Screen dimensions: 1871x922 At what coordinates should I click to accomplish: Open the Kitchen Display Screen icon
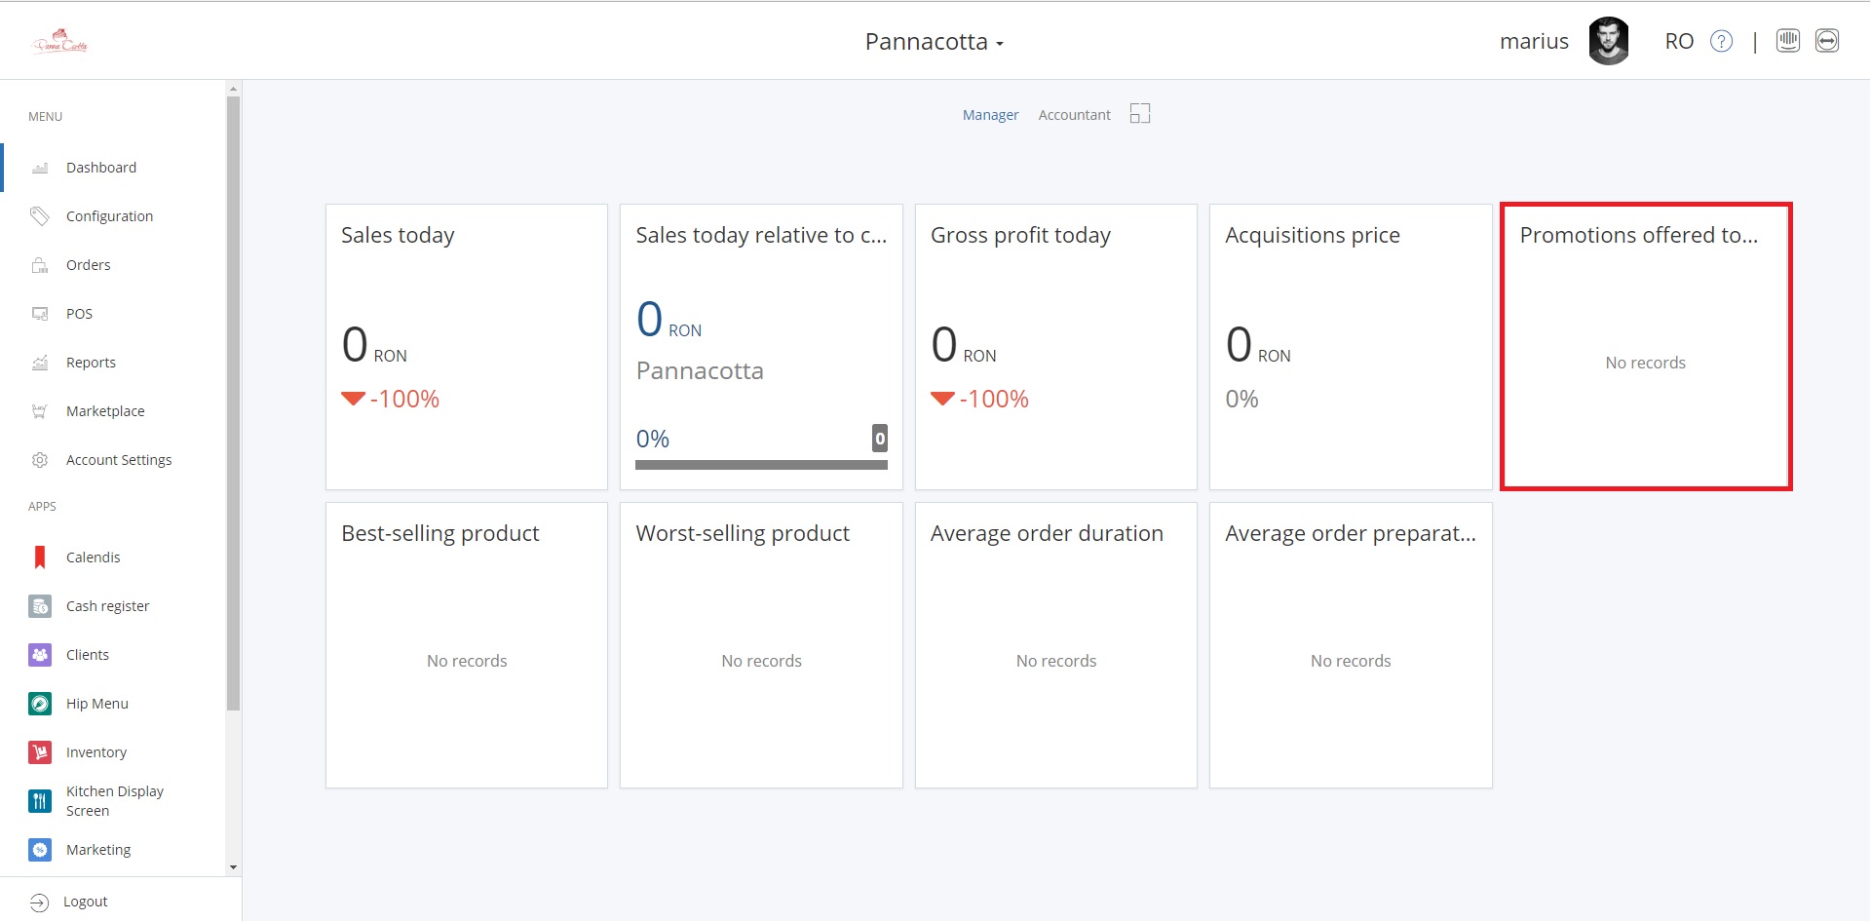(40, 801)
